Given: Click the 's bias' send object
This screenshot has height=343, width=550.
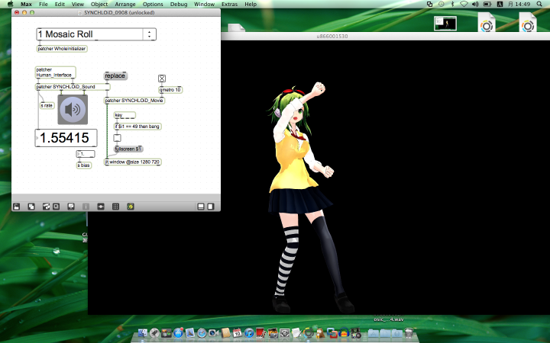Looking at the screenshot, I should (x=84, y=165).
